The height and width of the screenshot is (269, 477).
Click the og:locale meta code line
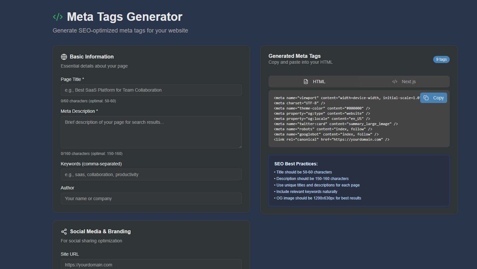pyautogui.click(x=322, y=119)
